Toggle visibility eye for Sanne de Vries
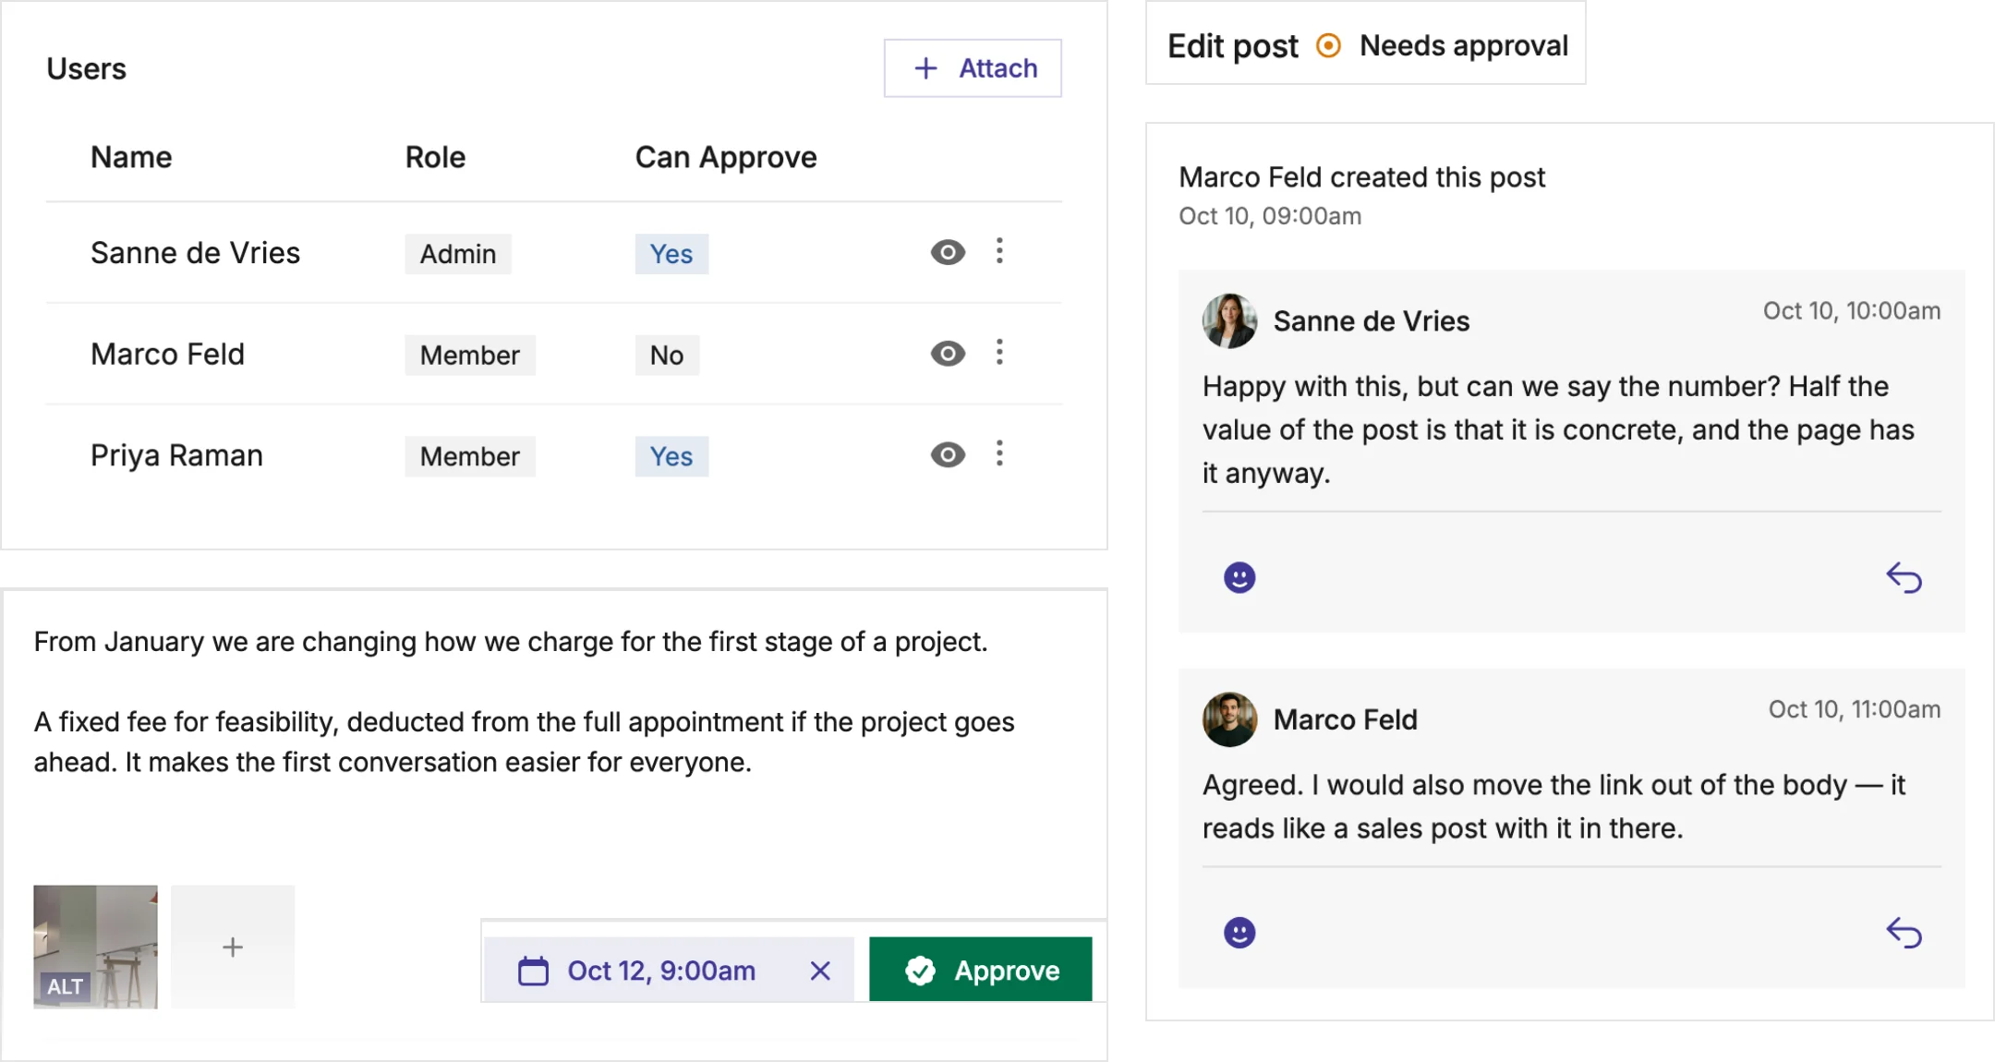 pos(948,252)
